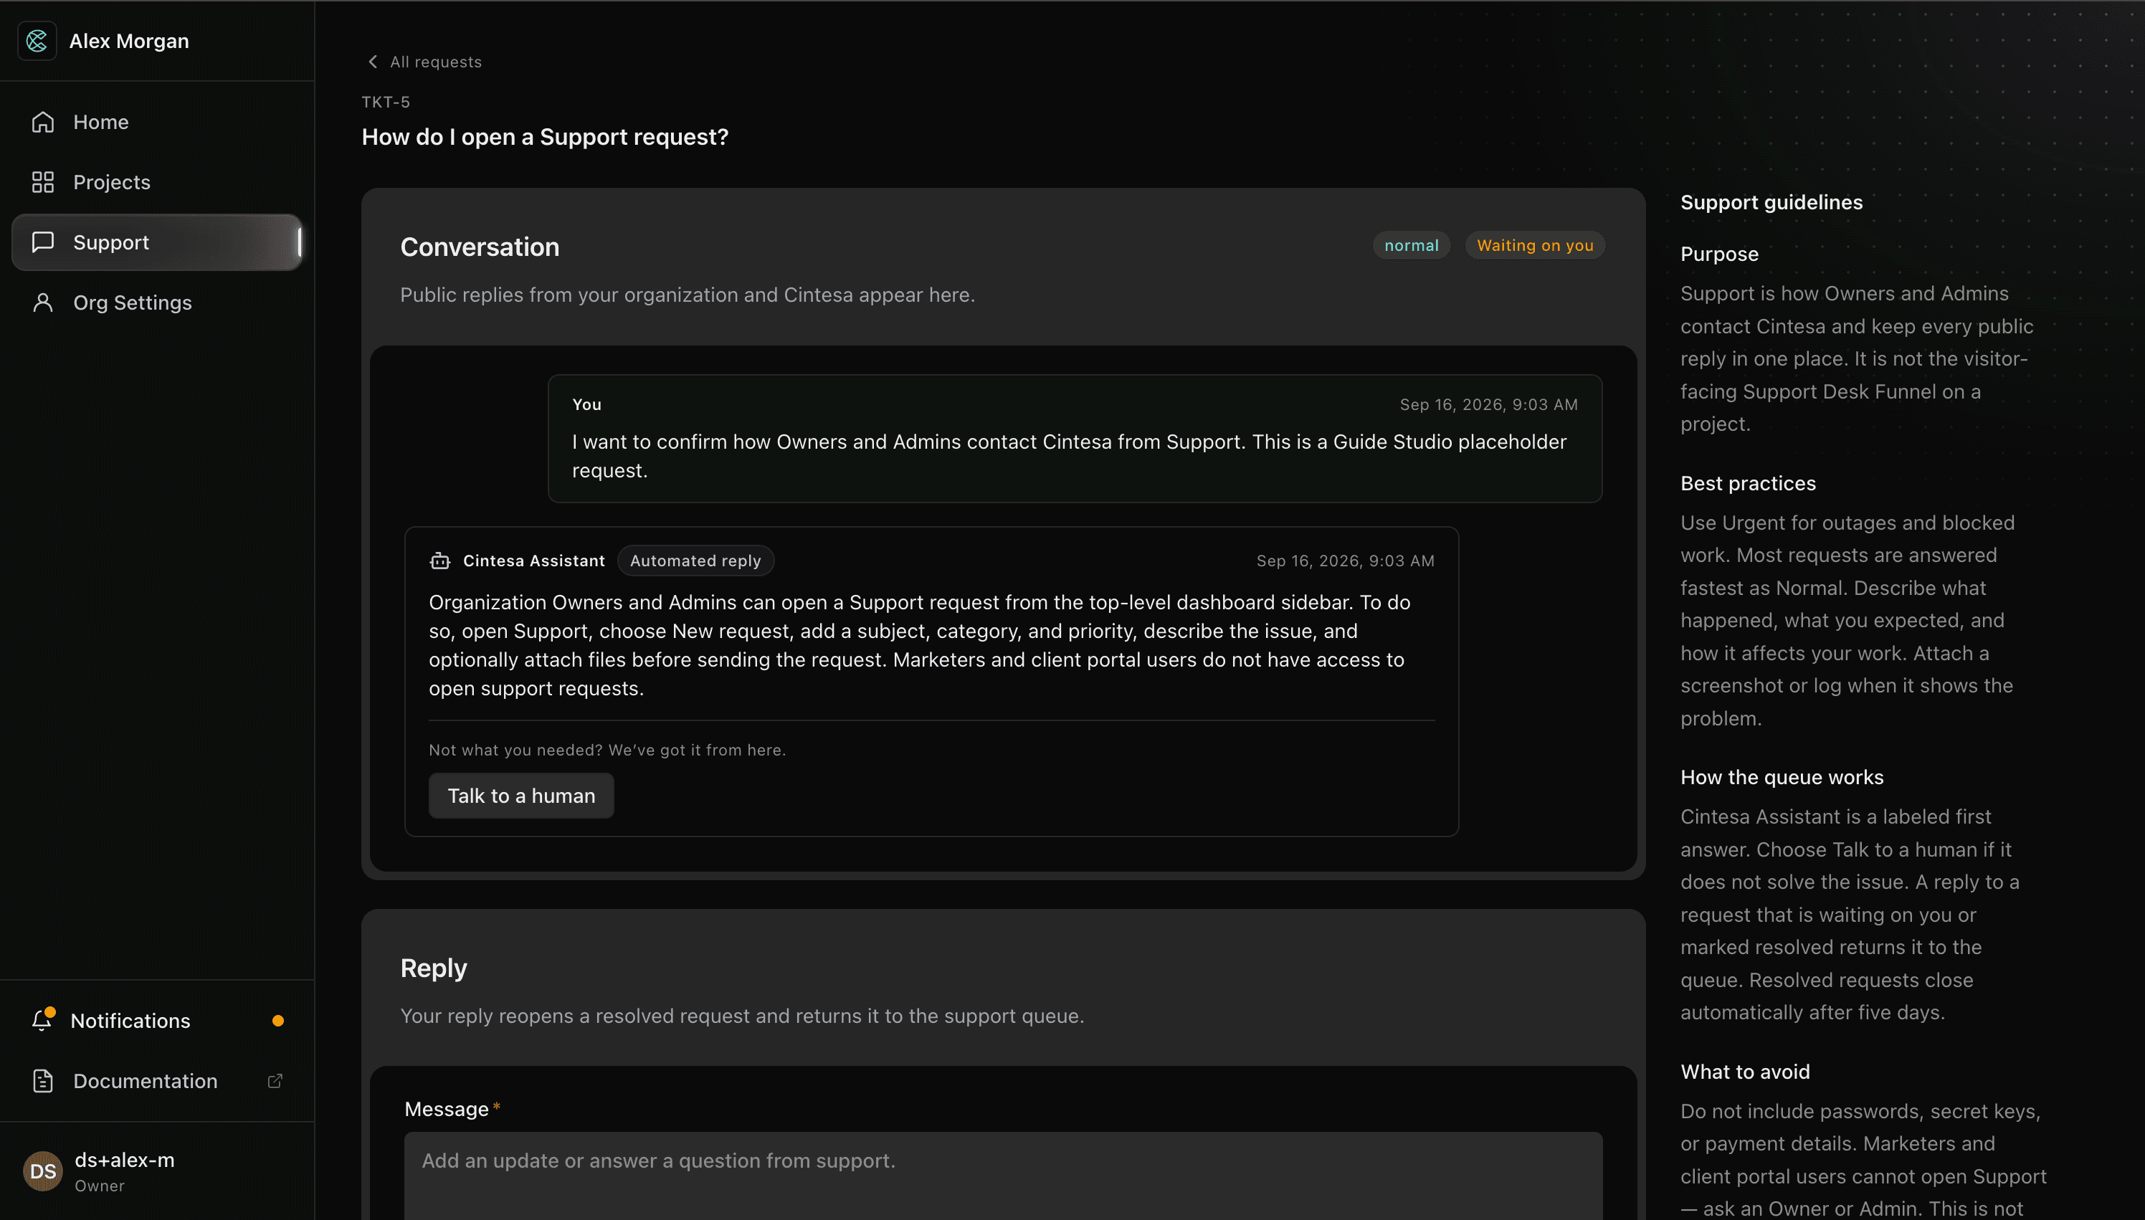Click the Purpose heading
This screenshot has height=1220, width=2145.
[x=1718, y=254]
